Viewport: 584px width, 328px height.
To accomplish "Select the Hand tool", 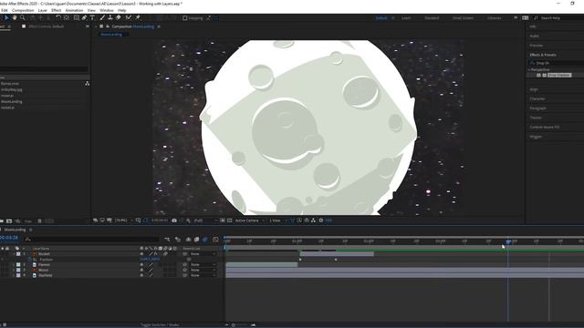I will [15, 17].
